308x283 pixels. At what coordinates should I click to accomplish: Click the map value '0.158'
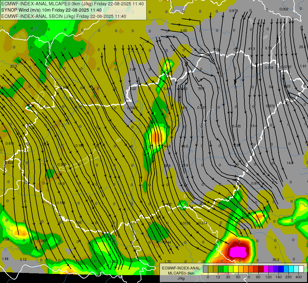pyautogui.click(x=61, y=203)
